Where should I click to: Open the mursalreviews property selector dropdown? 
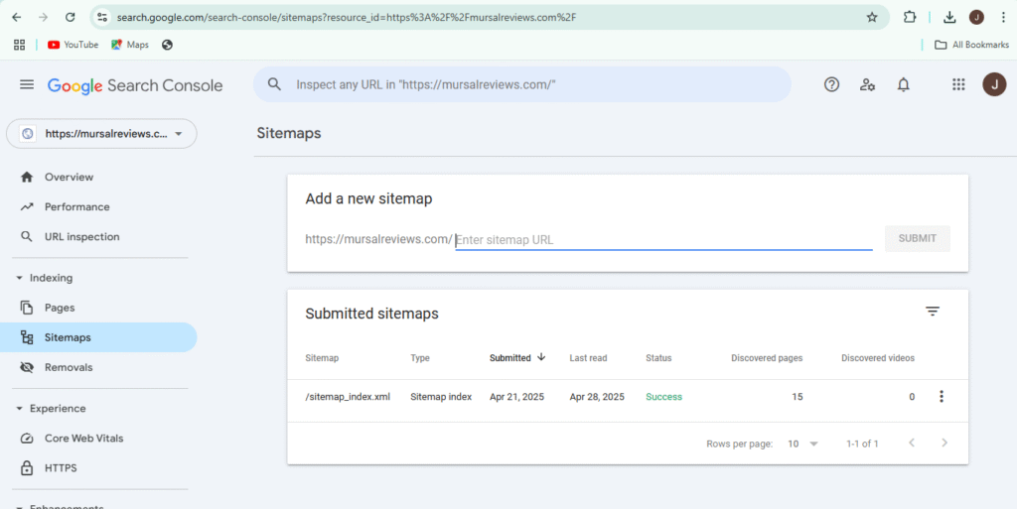(101, 134)
